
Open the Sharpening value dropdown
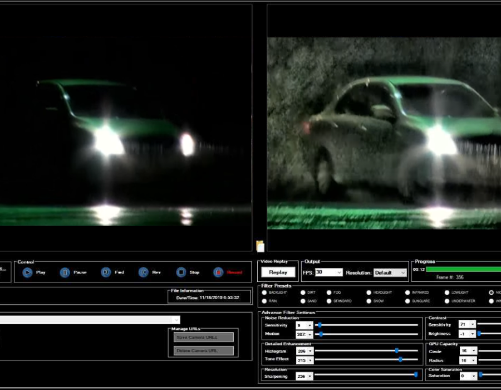click(x=310, y=376)
